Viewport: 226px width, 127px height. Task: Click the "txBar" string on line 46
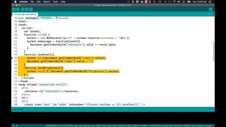(x=87, y=58)
